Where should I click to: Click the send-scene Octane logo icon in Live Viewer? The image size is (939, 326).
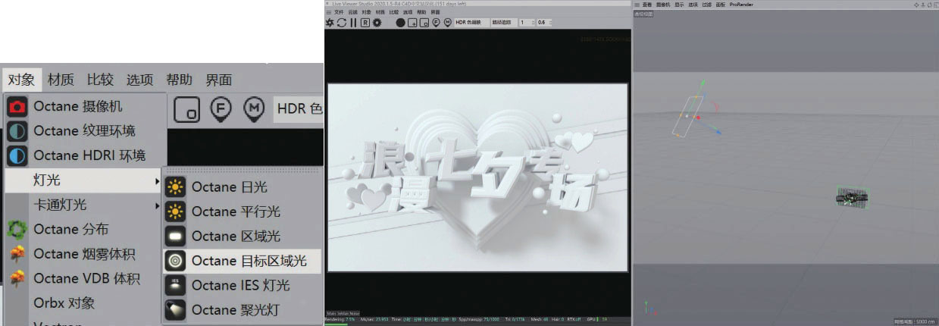click(x=330, y=23)
